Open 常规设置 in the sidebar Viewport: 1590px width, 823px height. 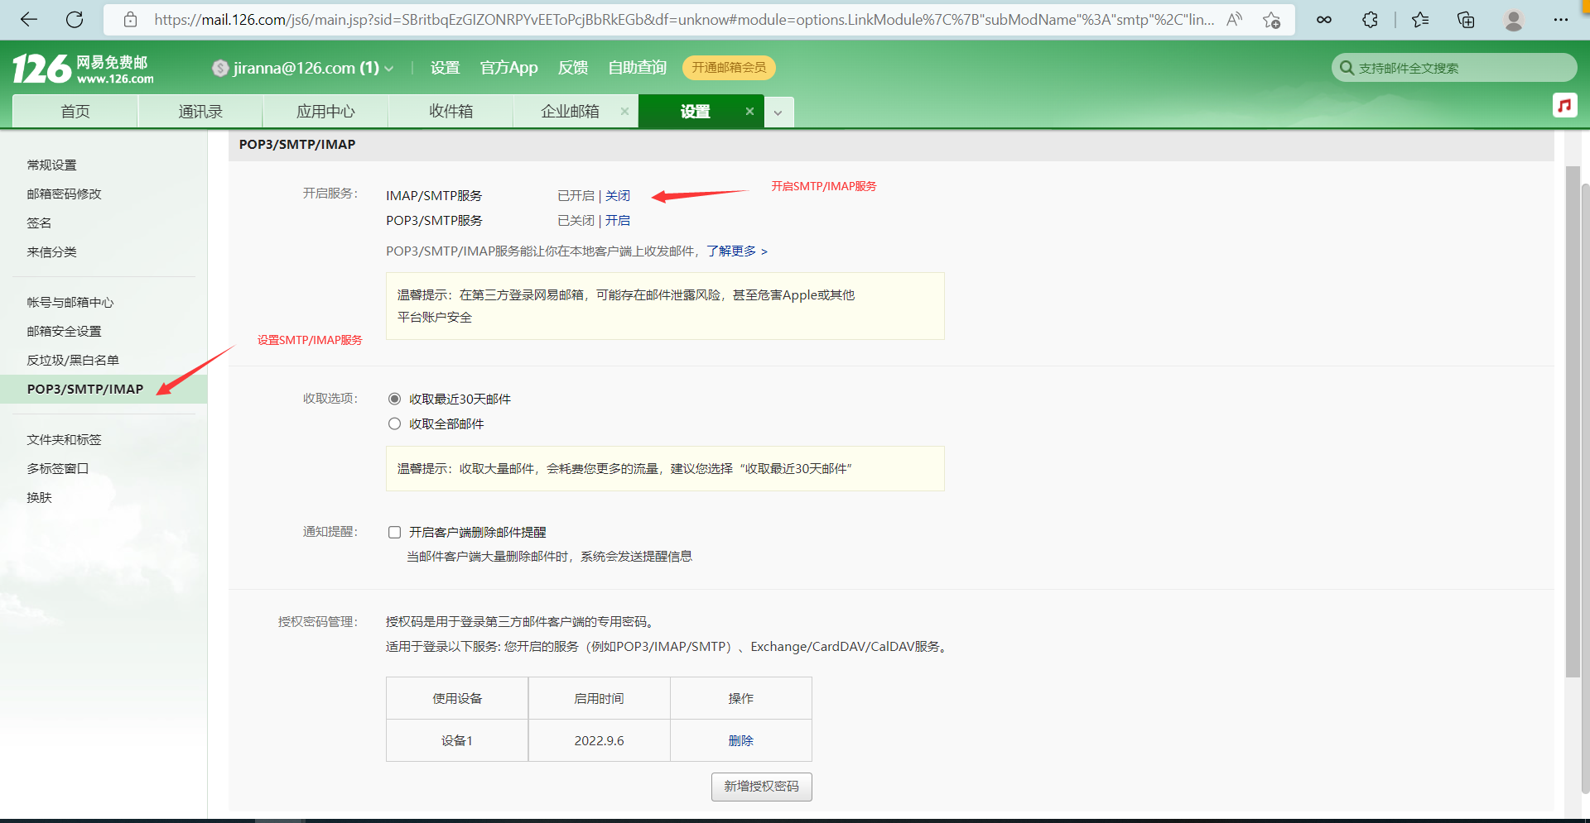tap(51, 165)
